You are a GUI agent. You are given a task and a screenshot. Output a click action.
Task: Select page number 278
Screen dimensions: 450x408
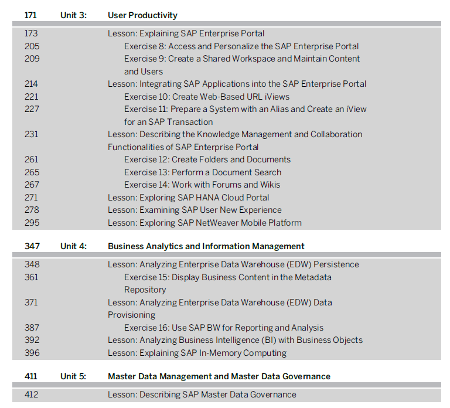(32, 210)
